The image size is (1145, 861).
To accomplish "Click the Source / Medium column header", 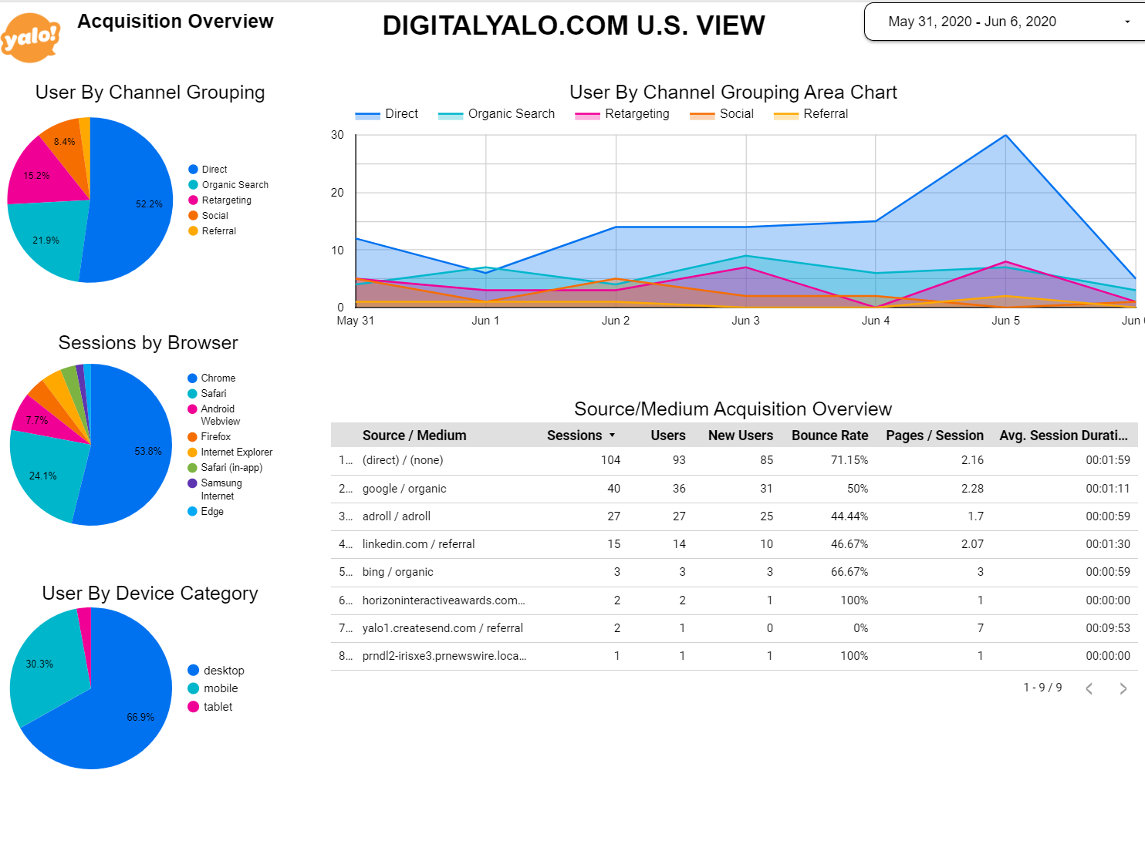I will 414,436.
